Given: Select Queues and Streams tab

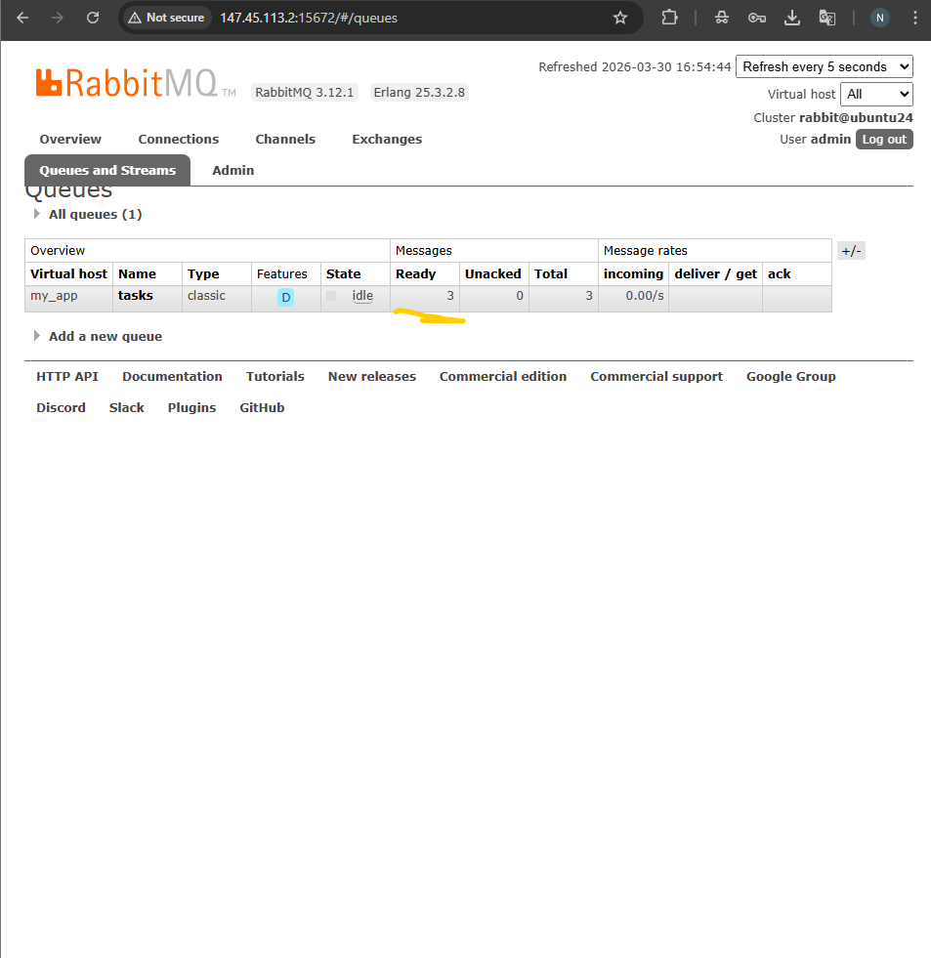Looking at the screenshot, I should click(x=107, y=171).
